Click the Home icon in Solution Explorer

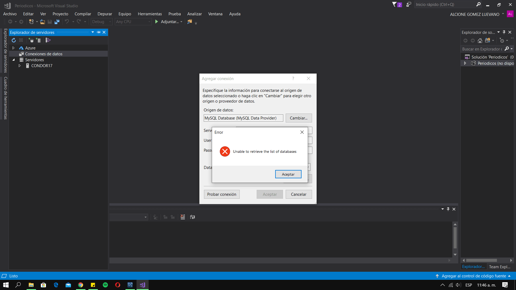coord(480,41)
